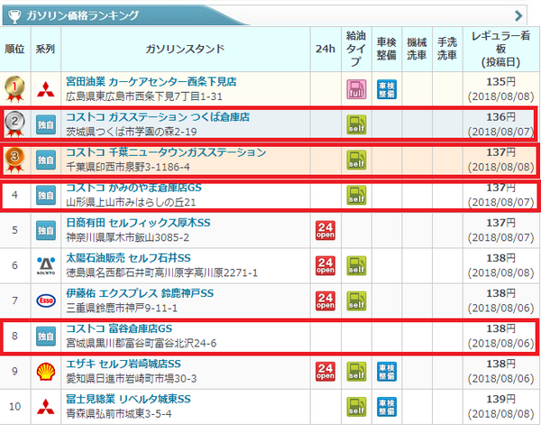Click the 独自 brand icon in the つくば倉庫店 row
Viewport: 541px width, 433px height.
[x=46, y=124]
